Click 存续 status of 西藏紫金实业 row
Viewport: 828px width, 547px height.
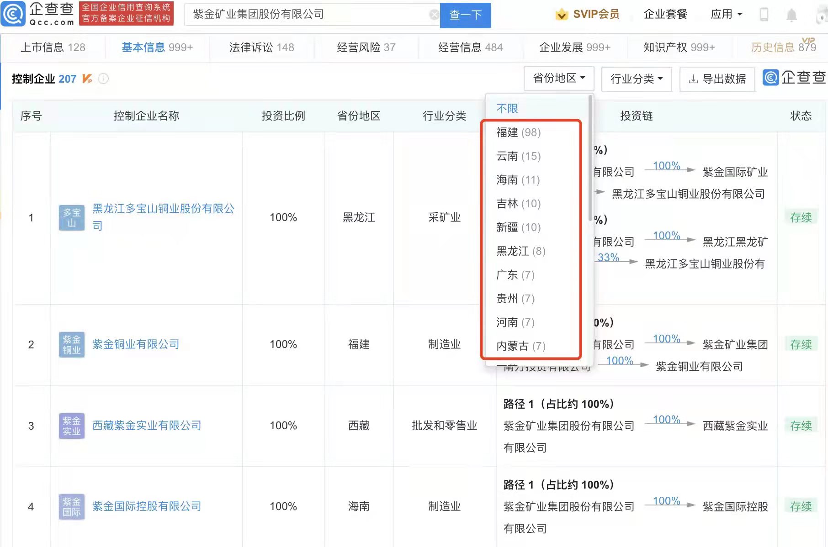pos(801,426)
